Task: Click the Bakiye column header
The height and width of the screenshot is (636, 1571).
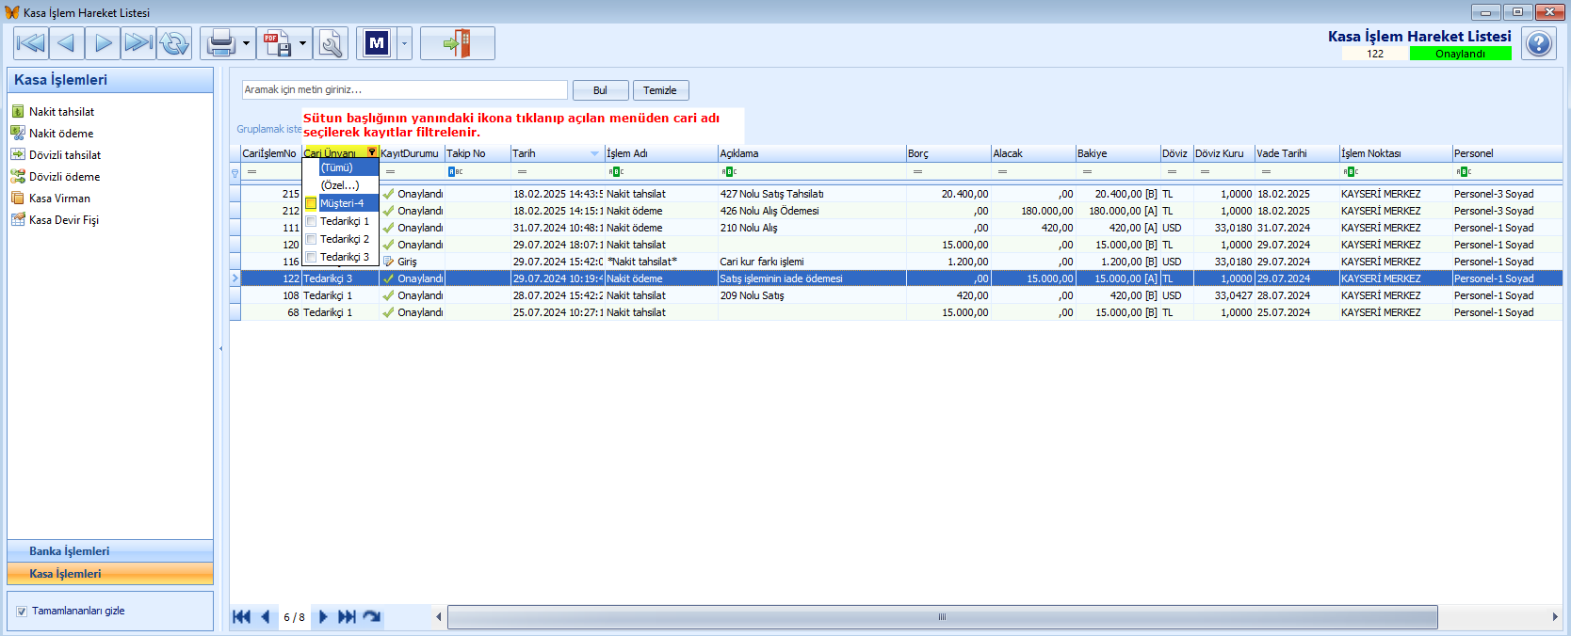Action: 1118,153
